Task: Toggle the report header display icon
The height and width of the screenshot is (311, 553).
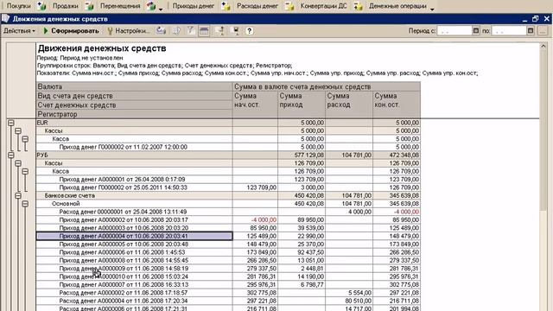Action: (204, 31)
